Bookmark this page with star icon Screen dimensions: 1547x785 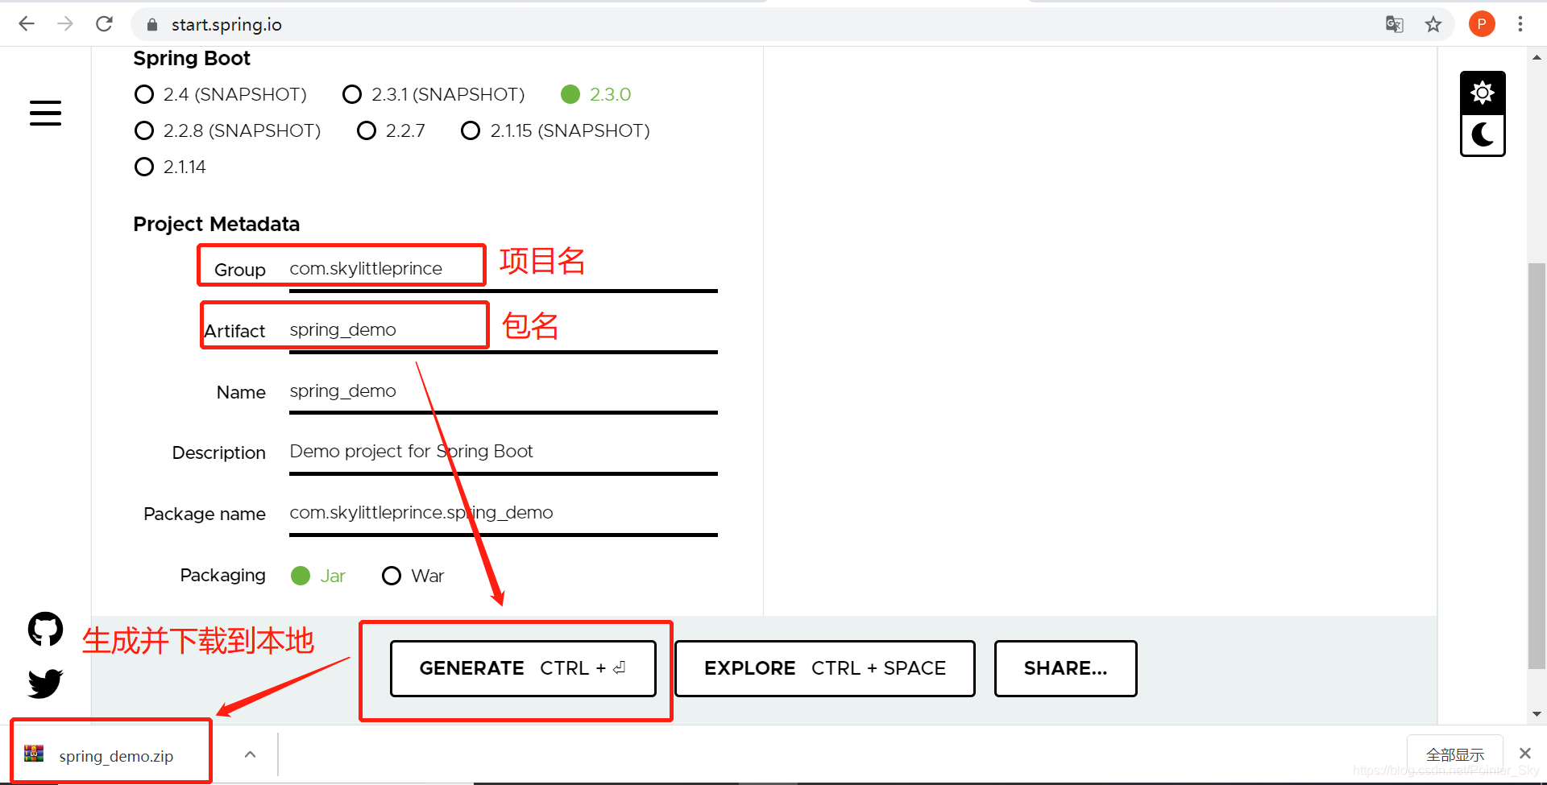(x=1433, y=24)
